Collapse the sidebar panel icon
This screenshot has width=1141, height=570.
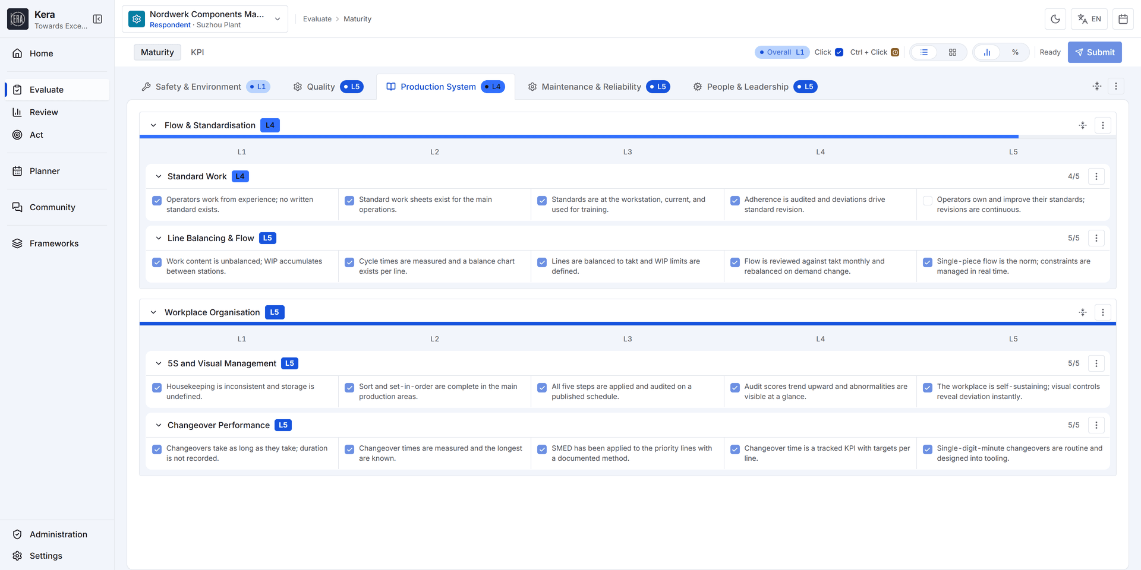click(x=97, y=19)
